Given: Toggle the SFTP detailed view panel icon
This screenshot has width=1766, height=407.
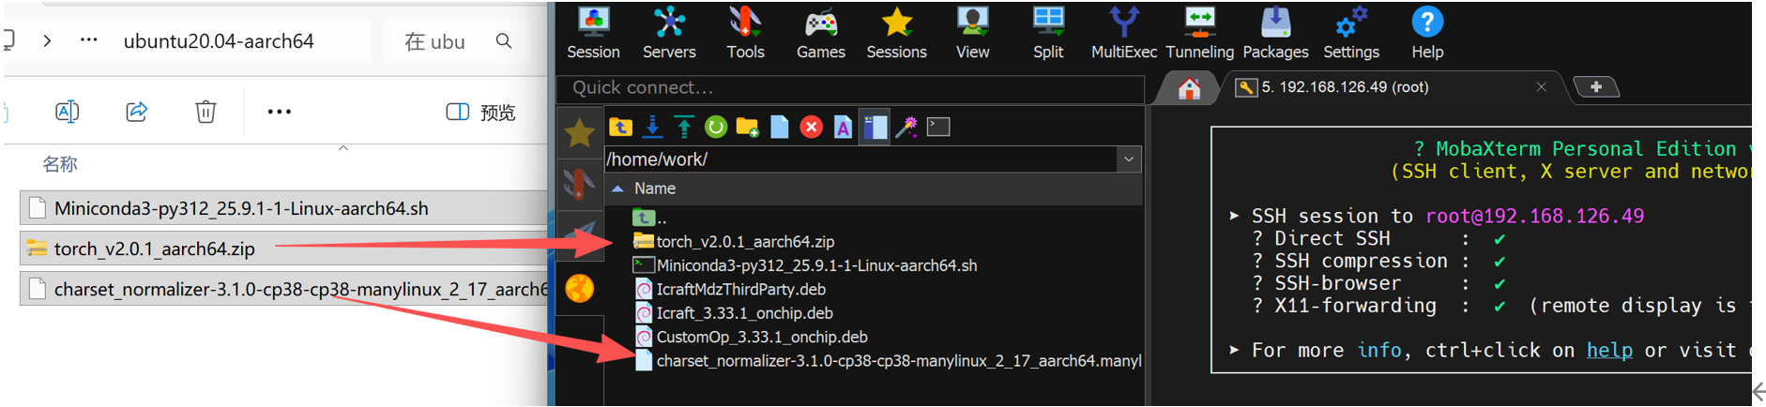Looking at the screenshot, I should click(875, 127).
